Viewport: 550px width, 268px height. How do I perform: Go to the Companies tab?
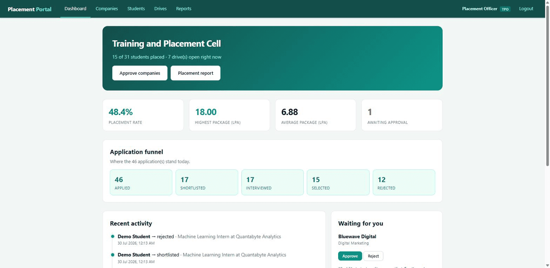point(107,9)
